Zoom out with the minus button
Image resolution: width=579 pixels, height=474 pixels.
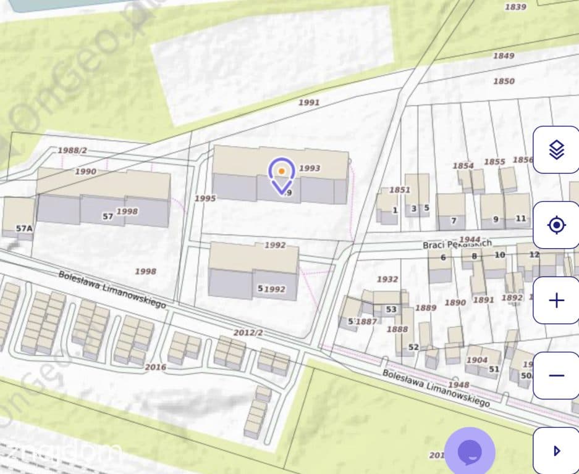click(557, 375)
